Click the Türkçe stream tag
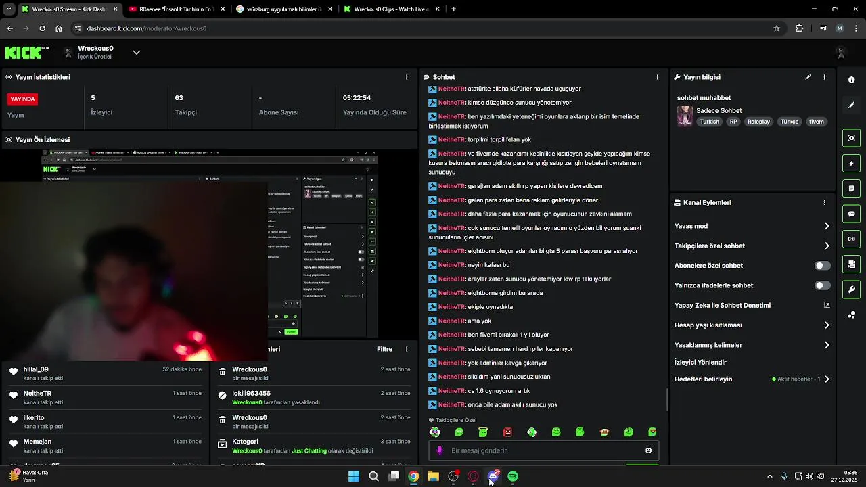 (790, 122)
